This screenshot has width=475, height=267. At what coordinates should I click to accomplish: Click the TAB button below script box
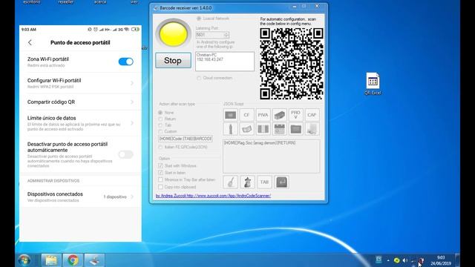coord(264,182)
